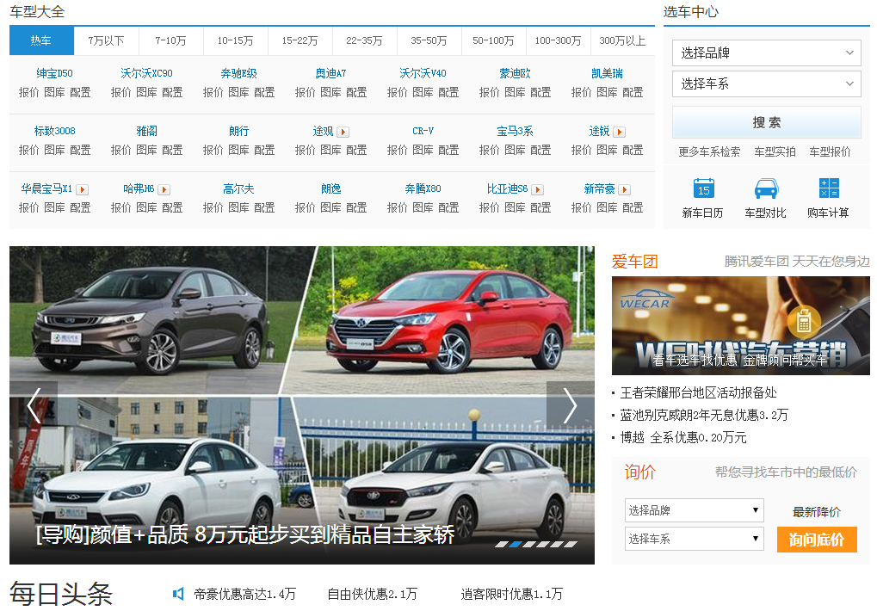This screenshot has width=877, height=611.
Task: Open the 朗行 model link
Action: 238,131
